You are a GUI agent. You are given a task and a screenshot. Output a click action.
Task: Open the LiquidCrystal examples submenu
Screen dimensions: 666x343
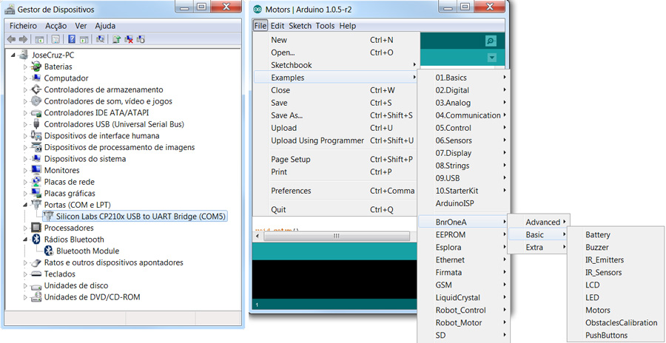(x=464, y=298)
